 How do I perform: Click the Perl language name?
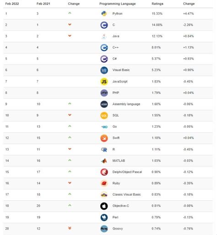[x=115, y=217]
